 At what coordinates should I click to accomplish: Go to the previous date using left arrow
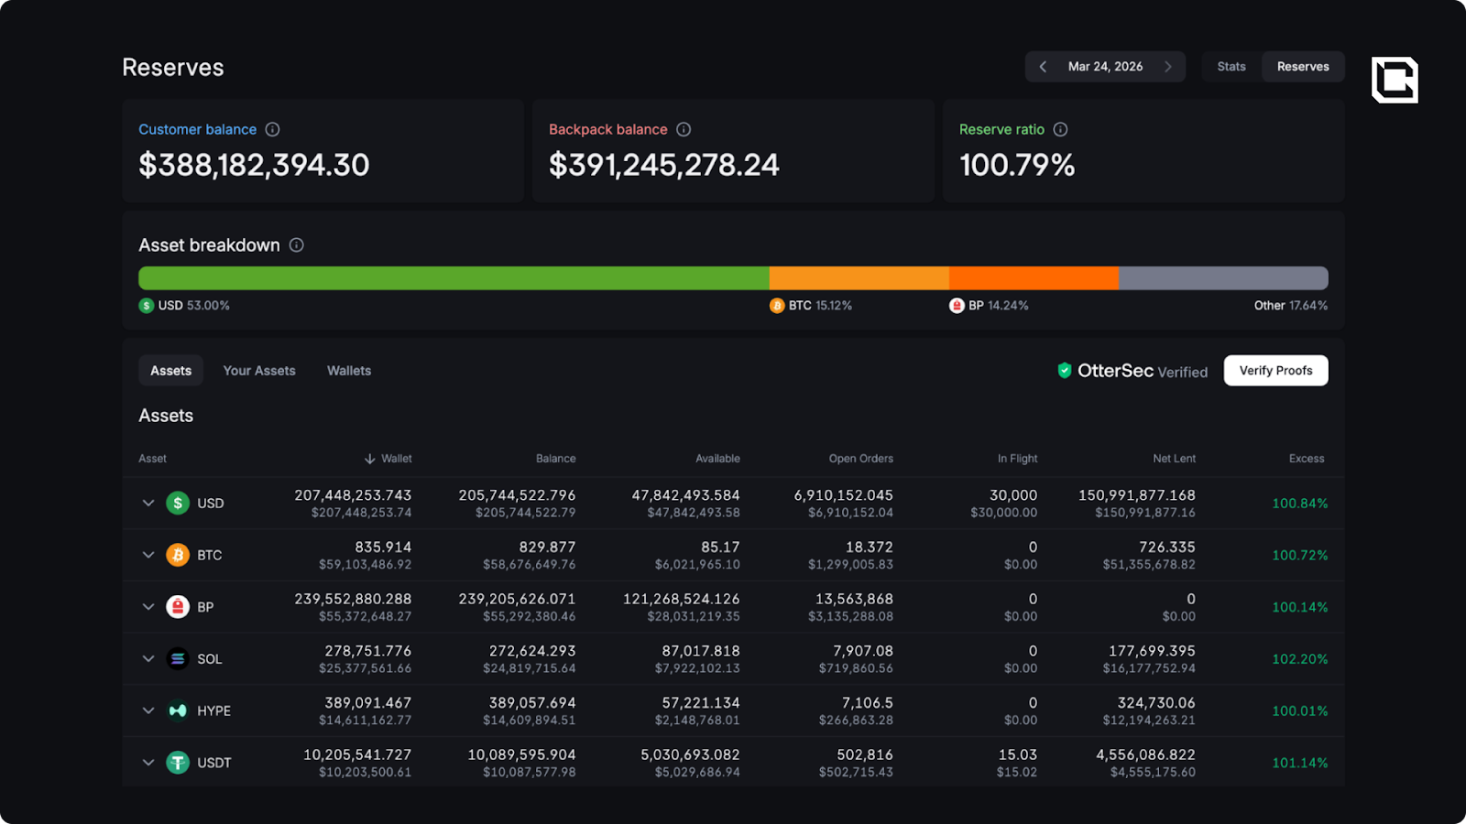pyautogui.click(x=1043, y=67)
